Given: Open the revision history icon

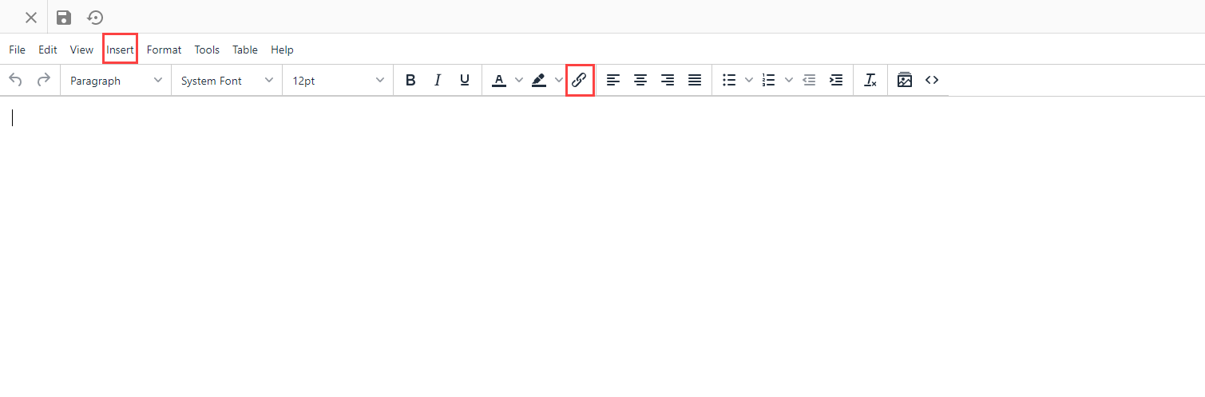Looking at the screenshot, I should (95, 18).
